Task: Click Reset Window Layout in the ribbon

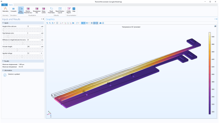Action: click(60, 10)
